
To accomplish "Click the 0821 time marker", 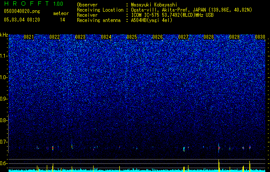I will click(x=29, y=37).
